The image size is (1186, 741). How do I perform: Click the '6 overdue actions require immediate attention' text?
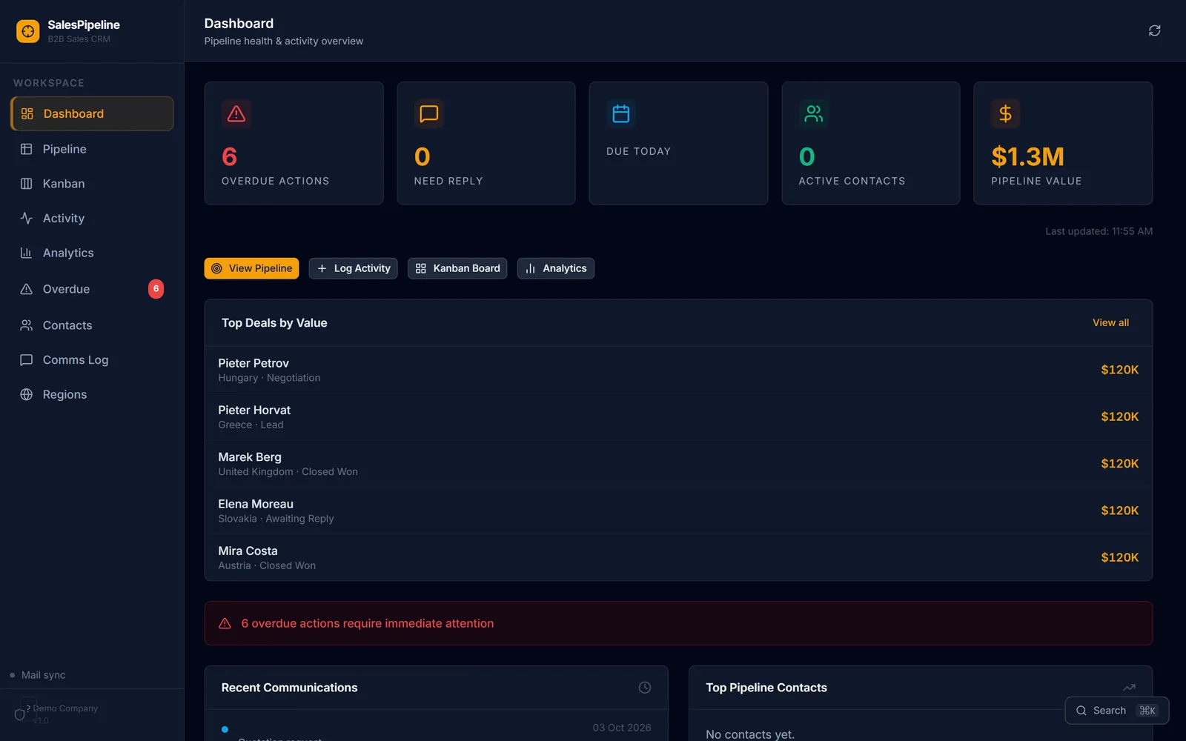pyautogui.click(x=367, y=623)
